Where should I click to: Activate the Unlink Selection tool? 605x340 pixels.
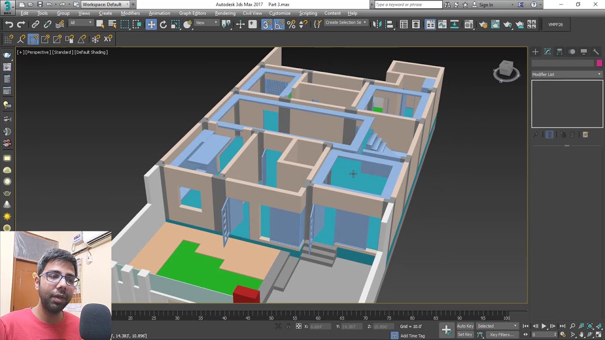tap(48, 25)
